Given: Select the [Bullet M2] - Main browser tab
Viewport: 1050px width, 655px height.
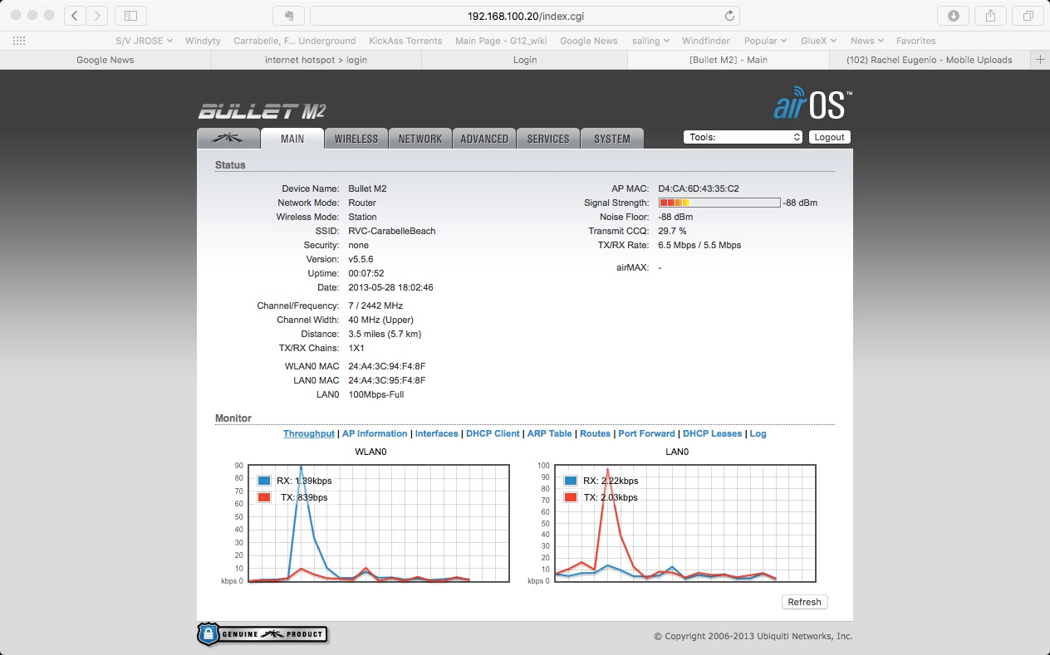Looking at the screenshot, I should [729, 60].
